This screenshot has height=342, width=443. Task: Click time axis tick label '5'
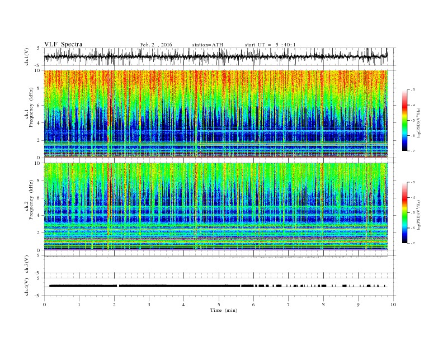click(x=219, y=305)
